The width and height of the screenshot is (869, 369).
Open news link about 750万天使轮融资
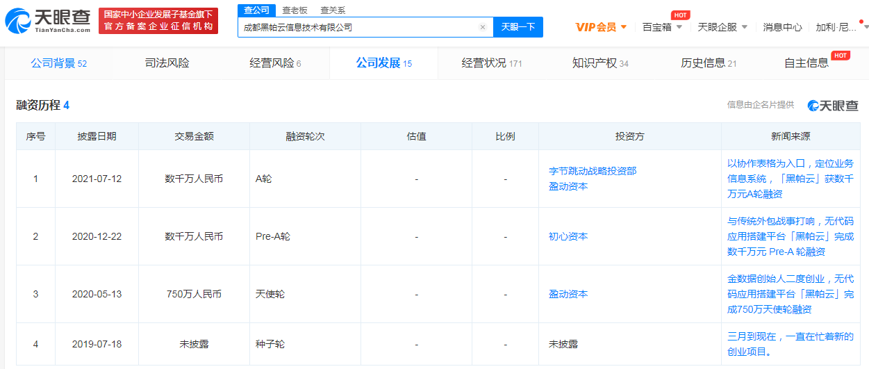[x=791, y=294]
